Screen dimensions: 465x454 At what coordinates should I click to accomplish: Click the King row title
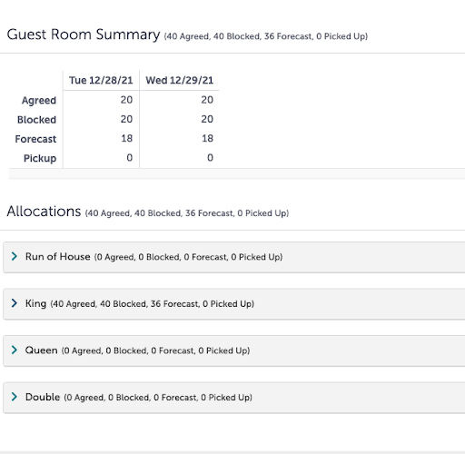[35, 303]
